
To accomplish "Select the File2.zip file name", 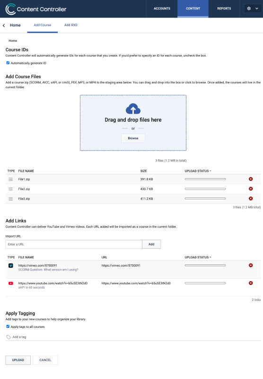I will [24, 189].
